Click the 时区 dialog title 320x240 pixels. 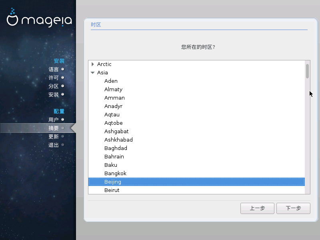[x=96, y=25]
